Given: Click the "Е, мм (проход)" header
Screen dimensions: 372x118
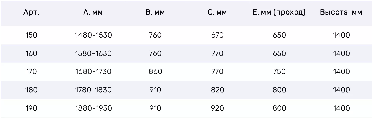Looking at the screenshot, I should click(x=279, y=13).
